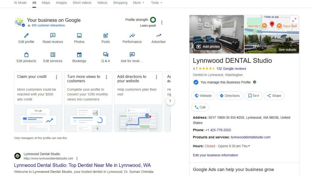Click phone number +1 425-778-2022

point(218,130)
